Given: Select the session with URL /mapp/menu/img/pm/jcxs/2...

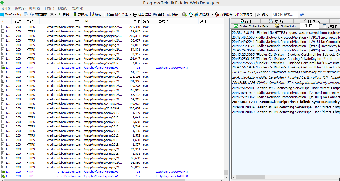Looking at the screenshot, I should pos(112,36).
